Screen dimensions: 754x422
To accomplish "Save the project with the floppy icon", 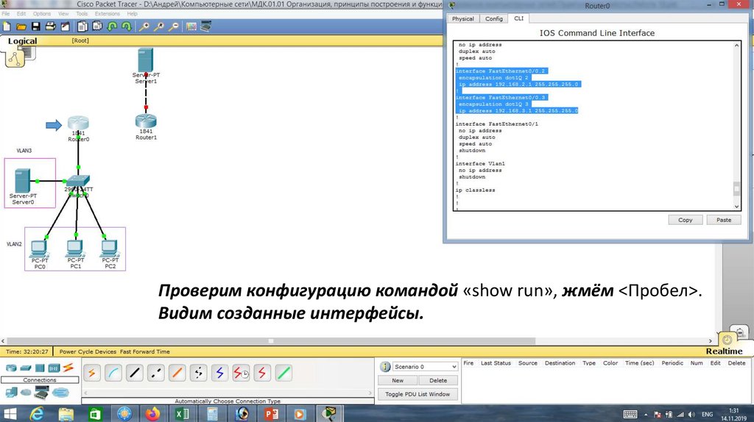I will pyautogui.click(x=35, y=26).
